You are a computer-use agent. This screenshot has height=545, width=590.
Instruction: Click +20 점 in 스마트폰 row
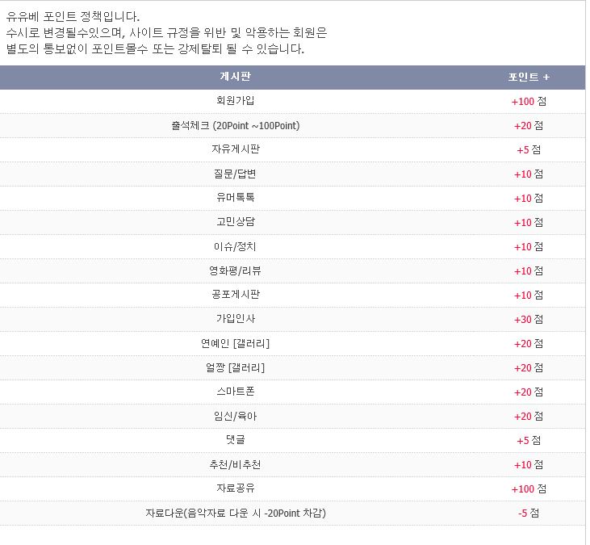[x=529, y=392]
